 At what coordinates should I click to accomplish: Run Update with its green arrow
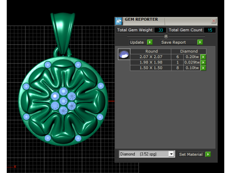coord(150,42)
